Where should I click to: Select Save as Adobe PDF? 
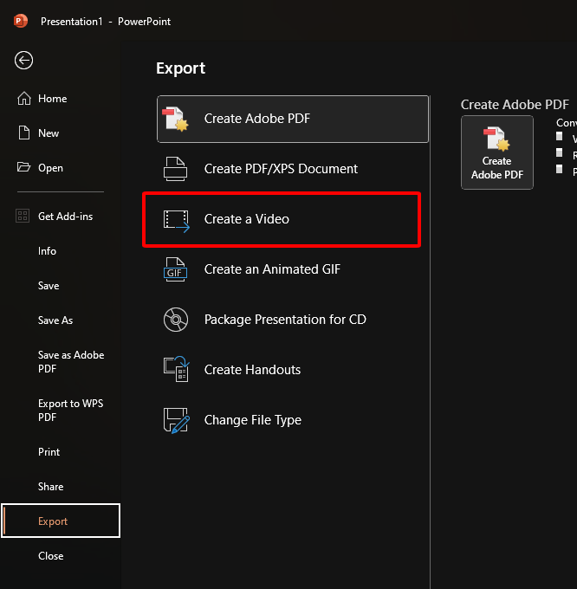[x=61, y=362]
